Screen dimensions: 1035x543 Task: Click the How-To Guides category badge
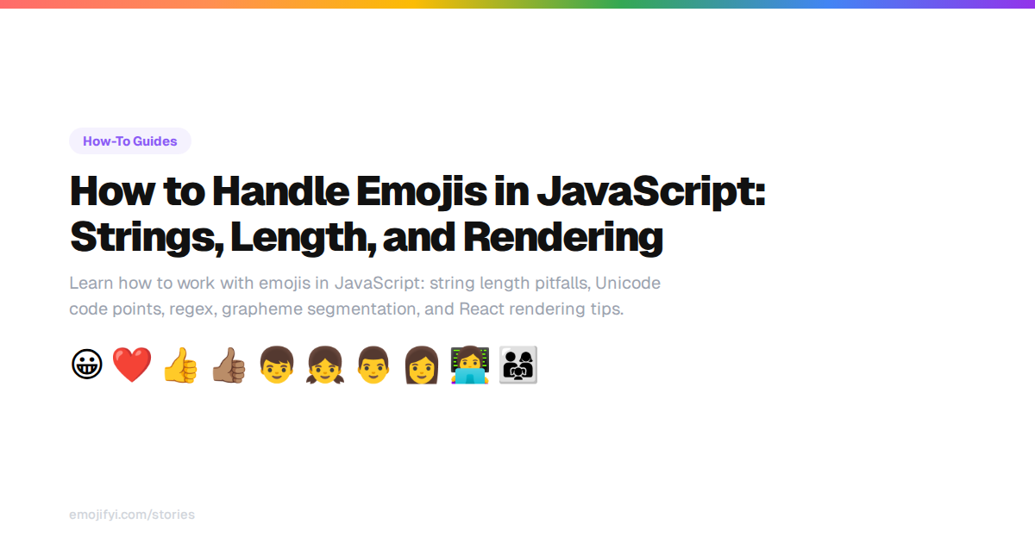pos(130,141)
